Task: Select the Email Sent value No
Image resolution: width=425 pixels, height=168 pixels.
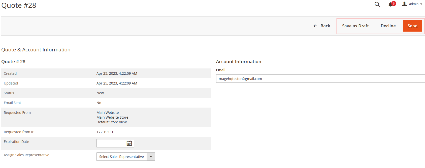Action: [99, 103]
